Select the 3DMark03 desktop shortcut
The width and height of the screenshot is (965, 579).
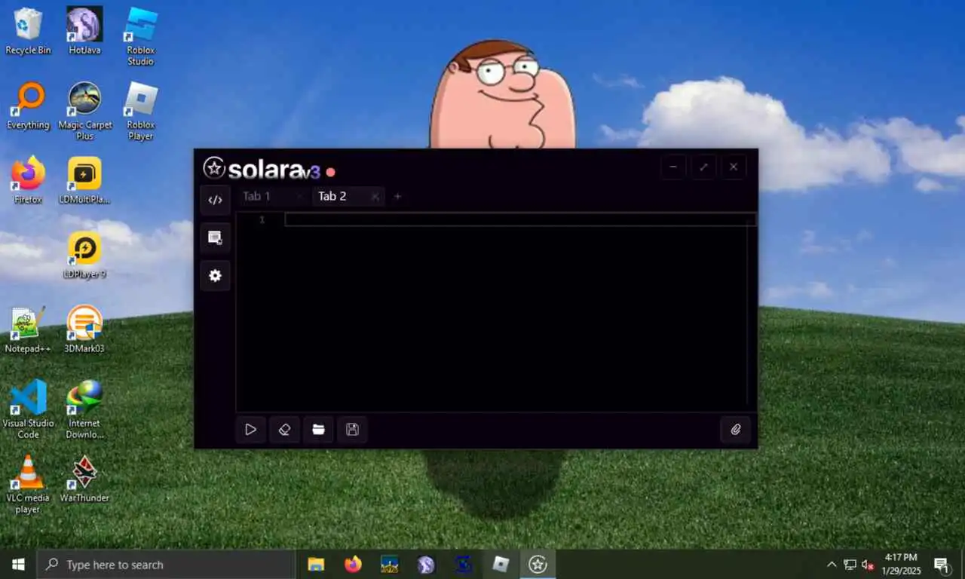pos(84,329)
